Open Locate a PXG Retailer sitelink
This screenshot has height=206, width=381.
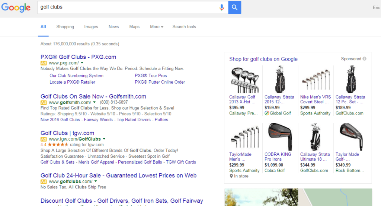(73, 82)
